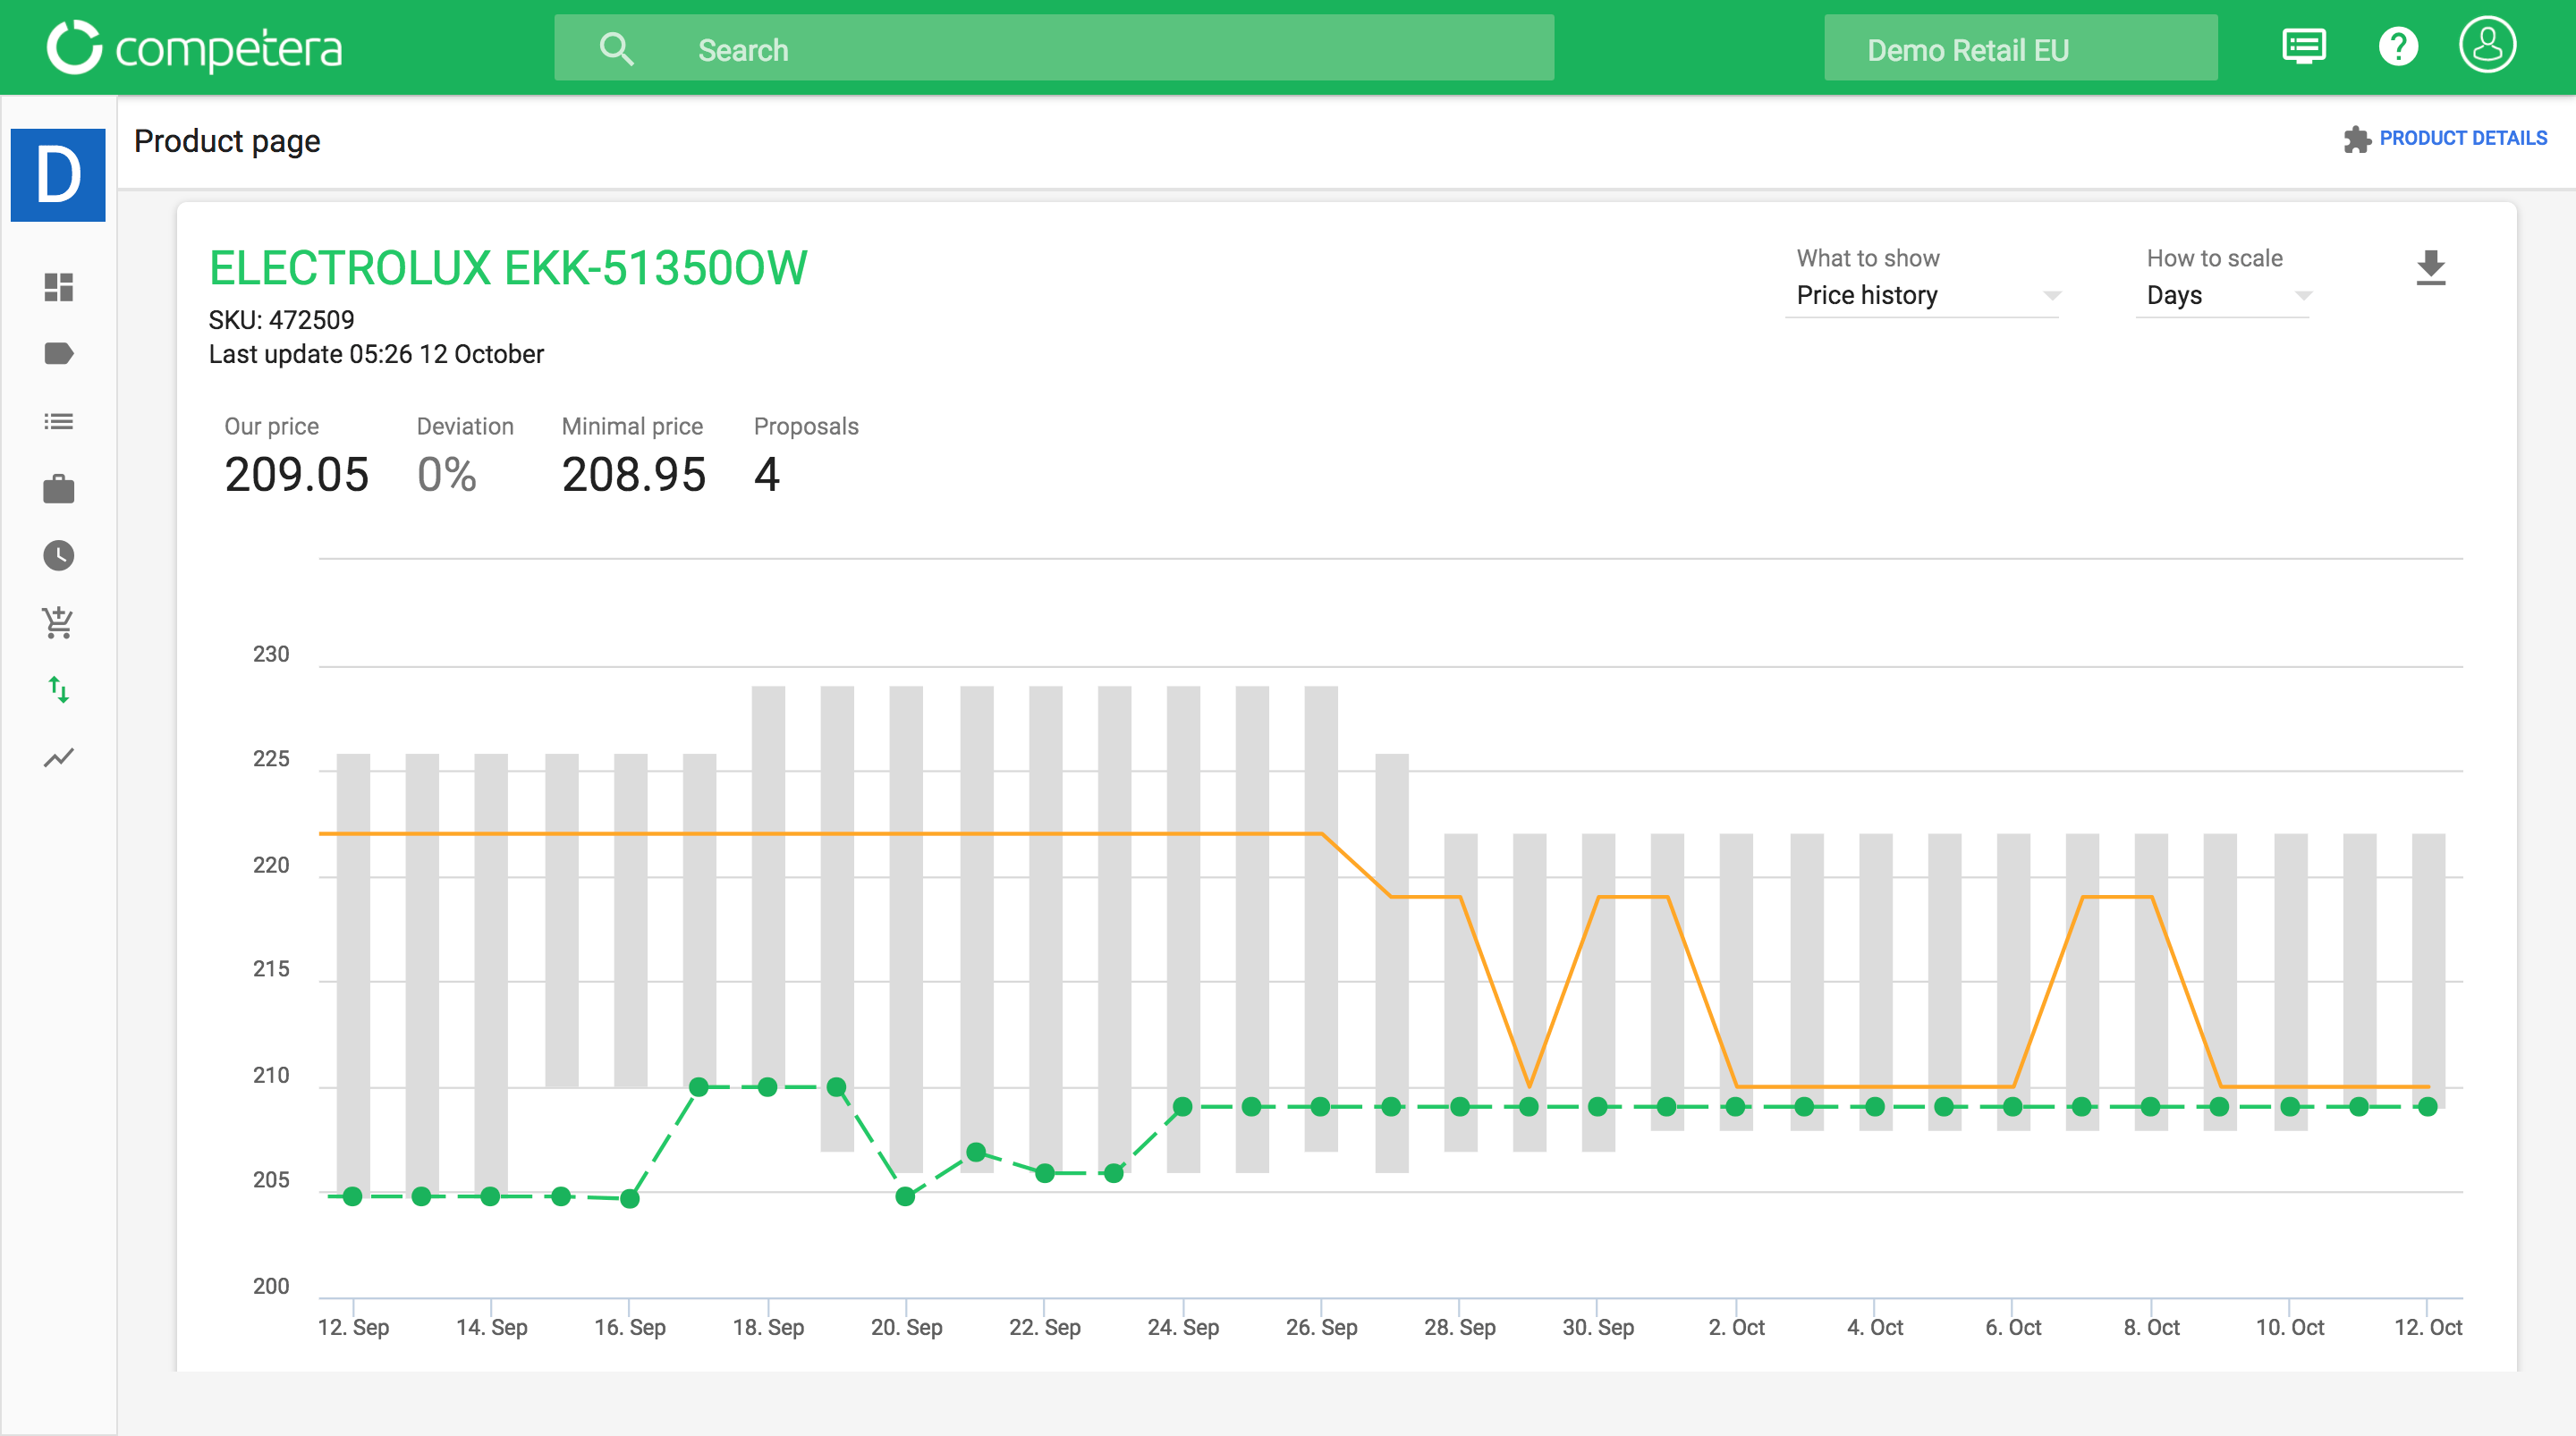Open the dashboard view from the sidebar
The image size is (2576, 1436).
coord(58,288)
